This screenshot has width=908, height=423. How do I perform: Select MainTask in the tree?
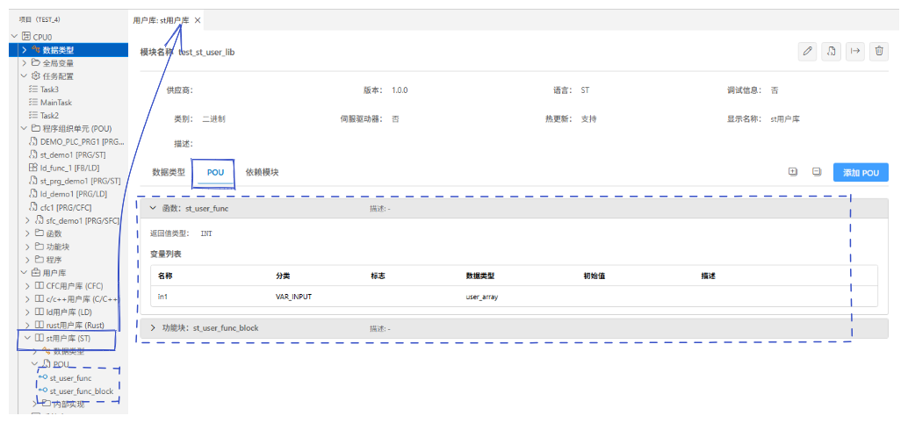[56, 103]
